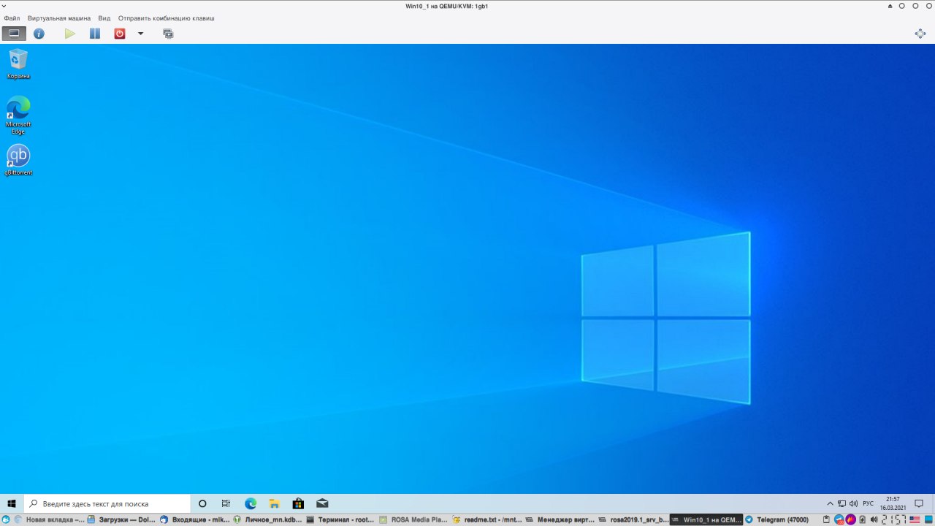Select the qBittorrent desktop shortcut
935x526 pixels.
click(18, 160)
